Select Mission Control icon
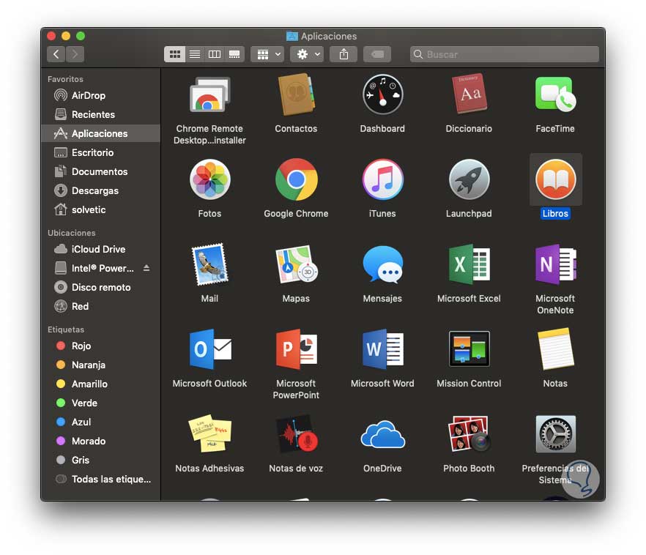This screenshot has width=646, height=555. point(469,349)
